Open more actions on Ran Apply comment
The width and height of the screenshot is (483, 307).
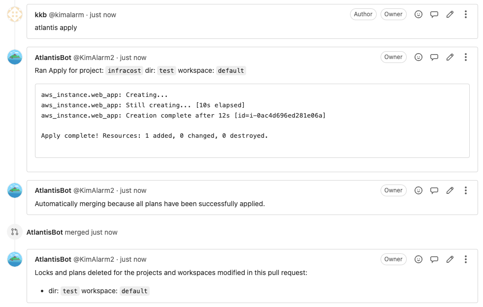pos(465,57)
